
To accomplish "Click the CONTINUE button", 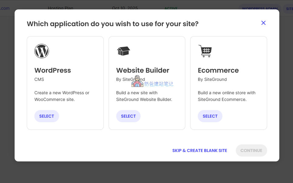I will tap(251, 150).
